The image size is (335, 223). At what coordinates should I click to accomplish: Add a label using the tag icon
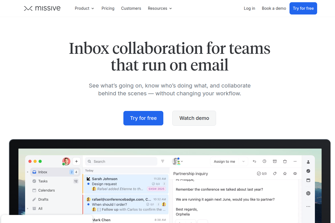[x=275, y=173]
